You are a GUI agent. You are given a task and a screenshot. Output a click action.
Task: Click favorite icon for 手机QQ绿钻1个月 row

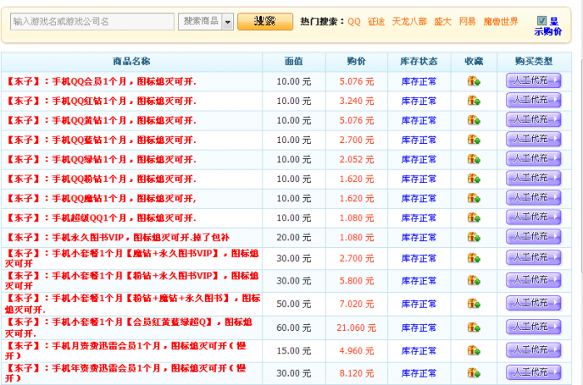(474, 160)
